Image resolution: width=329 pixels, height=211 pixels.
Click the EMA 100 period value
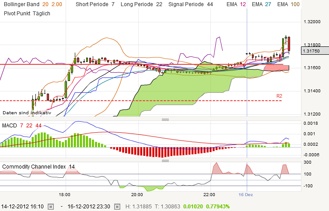[295, 4]
